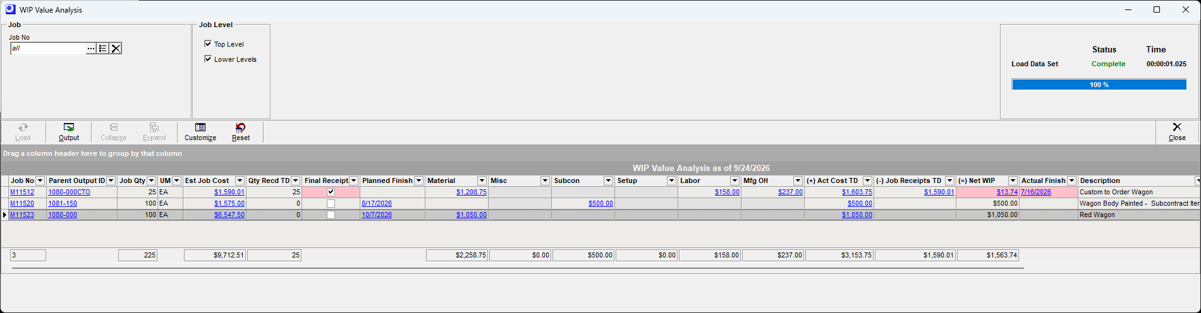Open the Net WIP column filter dropdown

1013,181
